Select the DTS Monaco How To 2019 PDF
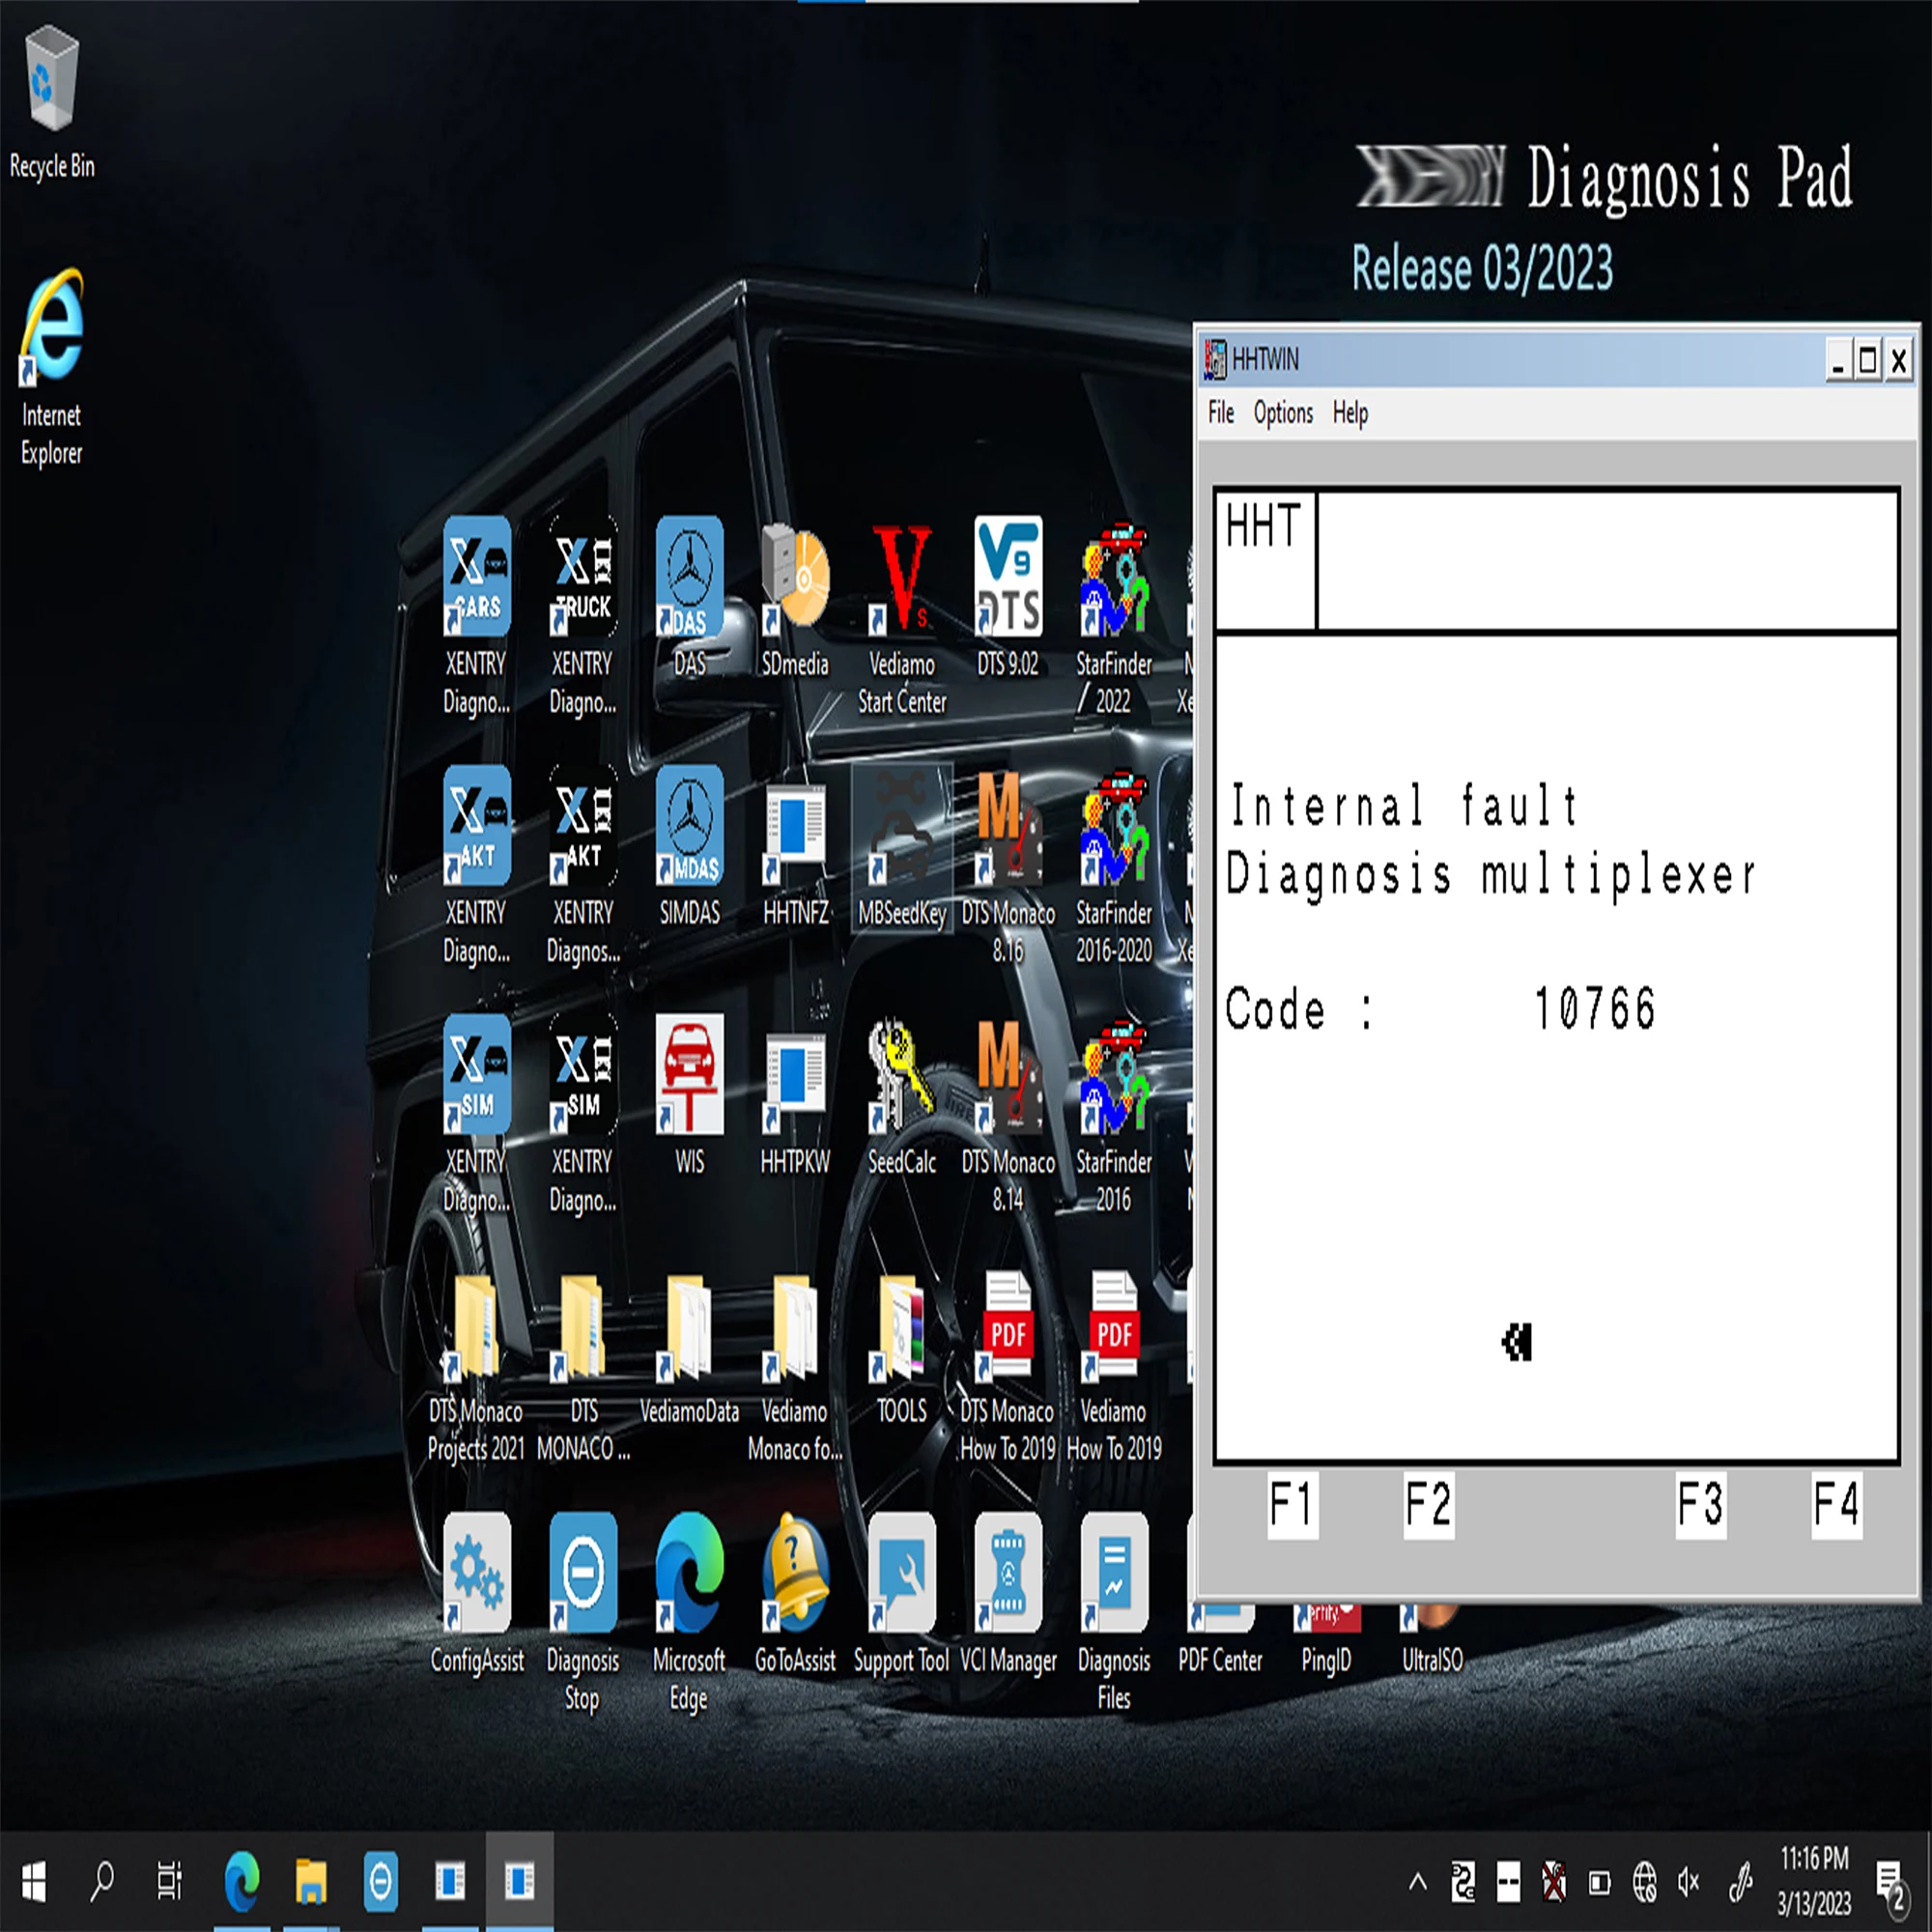This screenshot has height=1932, width=1932. (1008, 1366)
